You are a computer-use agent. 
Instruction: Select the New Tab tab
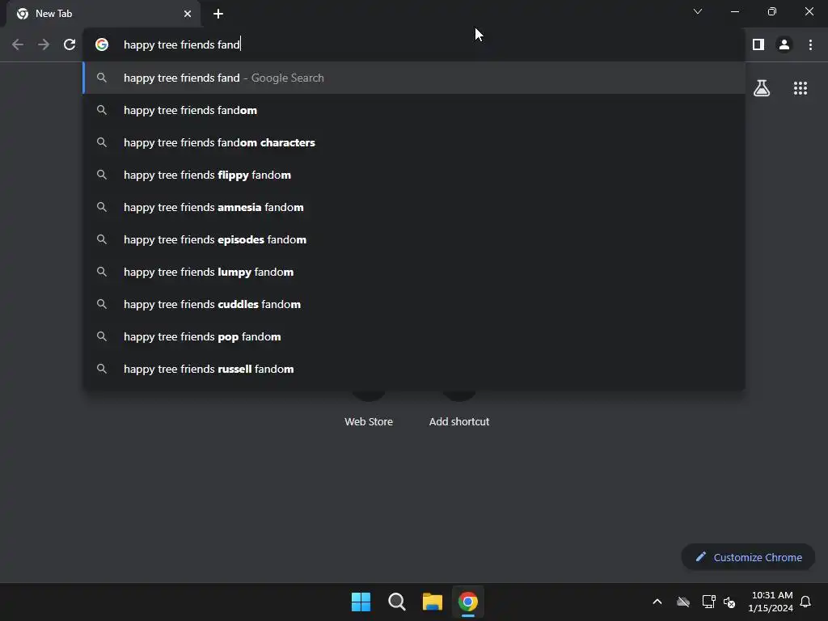[x=103, y=14]
